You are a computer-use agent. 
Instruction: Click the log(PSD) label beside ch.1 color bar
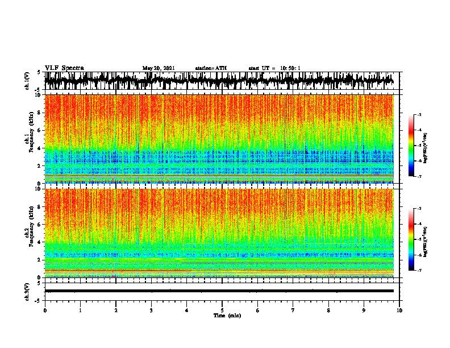(426, 148)
